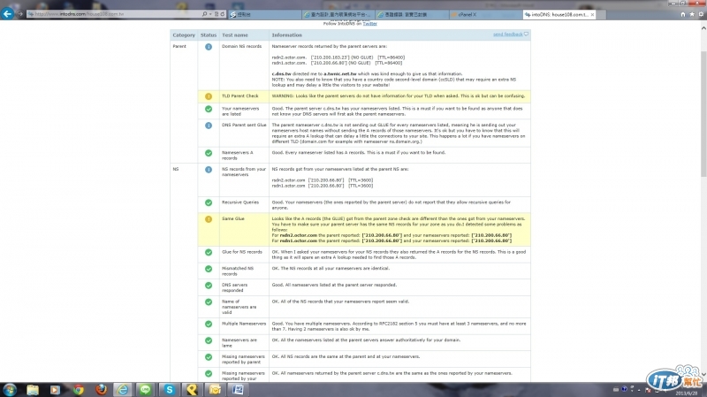Screen dimensions: 707x397
Task: Open the IE Tools gear icon
Action: pos(701,14)
